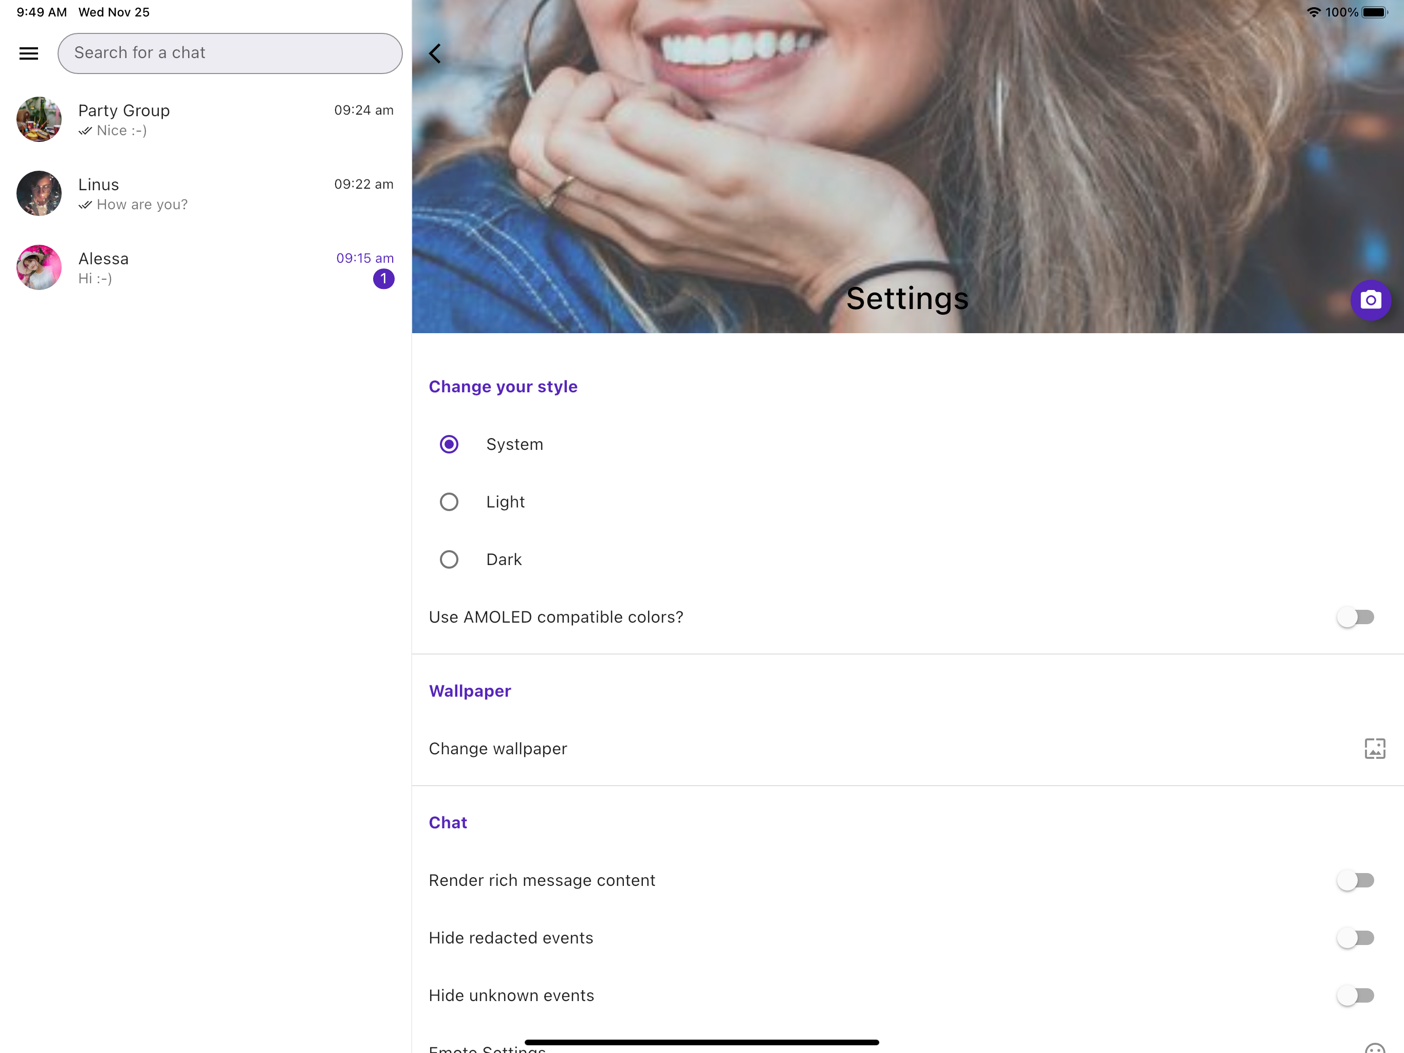Select the Dark theme option
This screenshot has height=1053, width=1404.
click(x=449, y=559)
